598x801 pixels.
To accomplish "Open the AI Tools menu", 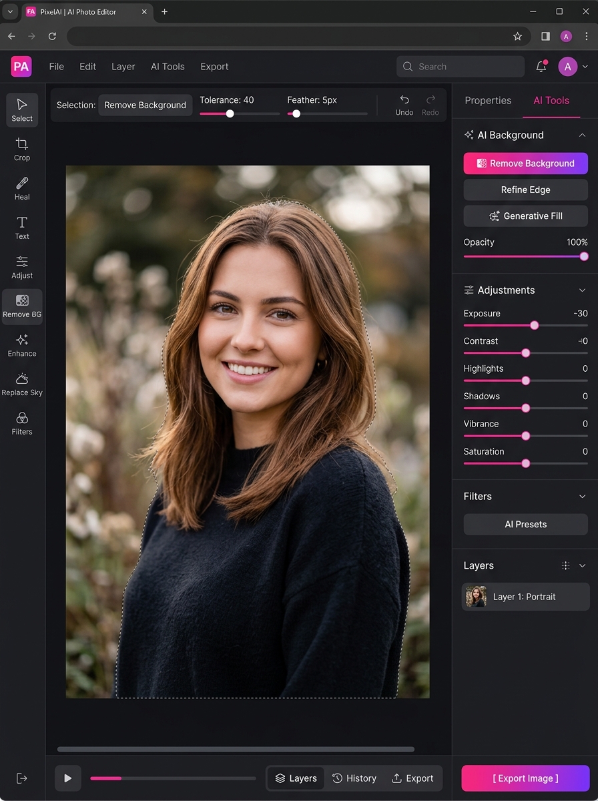I will click(x=168, y=66).
